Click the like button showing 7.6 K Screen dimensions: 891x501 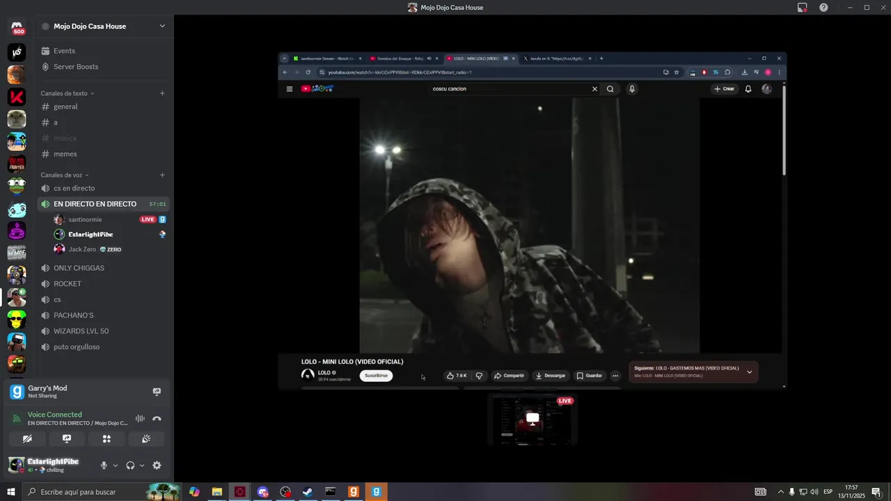coord(457,376)
